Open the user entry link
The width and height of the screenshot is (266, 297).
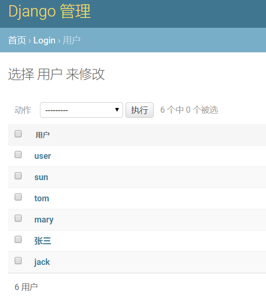tap(43, 156)
